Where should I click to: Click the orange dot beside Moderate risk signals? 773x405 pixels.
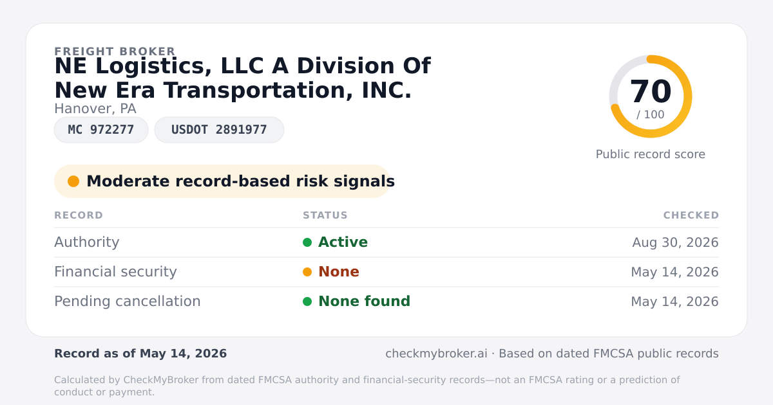coord(73,181)
